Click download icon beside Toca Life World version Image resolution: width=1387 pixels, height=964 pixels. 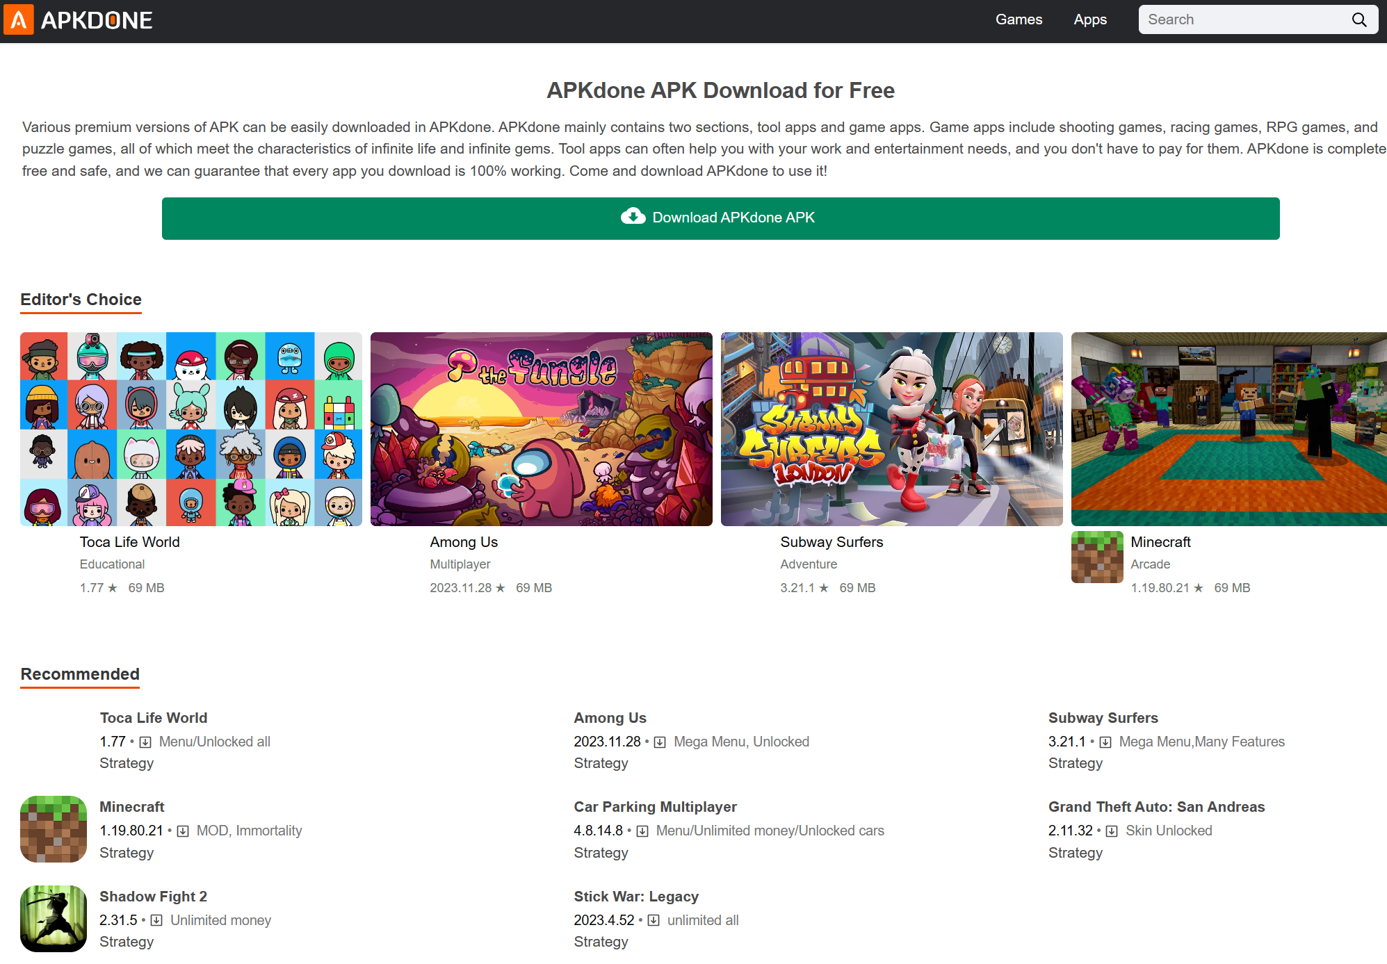145,742
